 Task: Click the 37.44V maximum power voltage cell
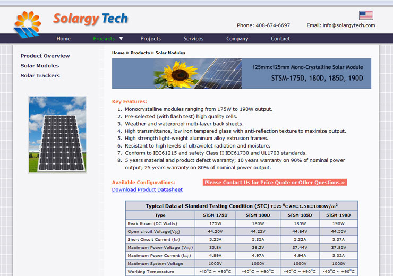pyautogui.click(x=300, y=248)
